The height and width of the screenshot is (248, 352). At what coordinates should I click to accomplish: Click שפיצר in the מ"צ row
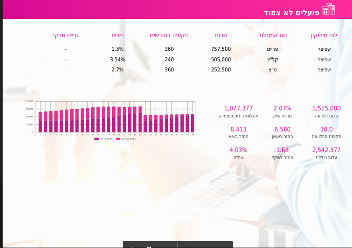click(x=324, y=70)
